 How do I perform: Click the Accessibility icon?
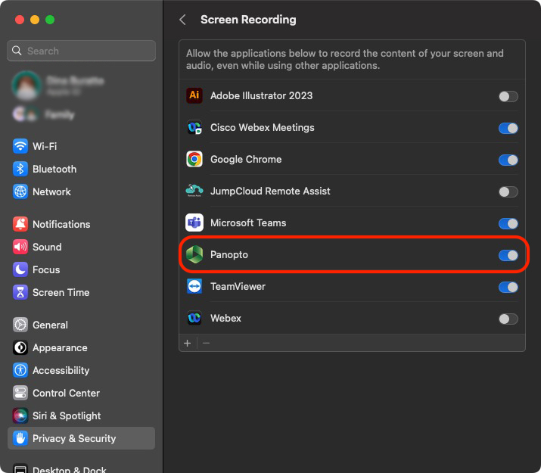(x=20, y=370)
